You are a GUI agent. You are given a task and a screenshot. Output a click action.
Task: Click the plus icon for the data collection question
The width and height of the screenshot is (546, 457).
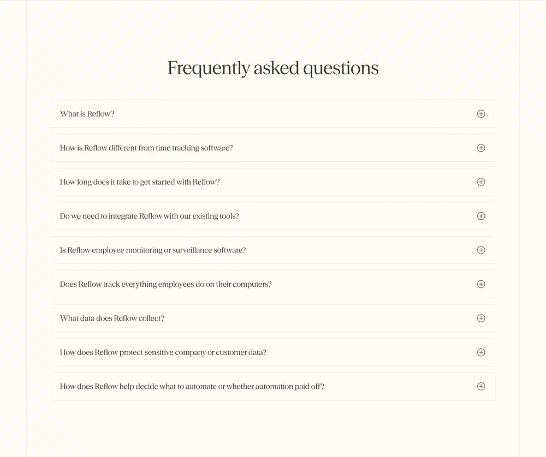[x=481, y=318]
